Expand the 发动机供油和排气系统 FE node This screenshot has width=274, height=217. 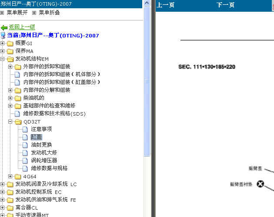(x=2, y=200)
